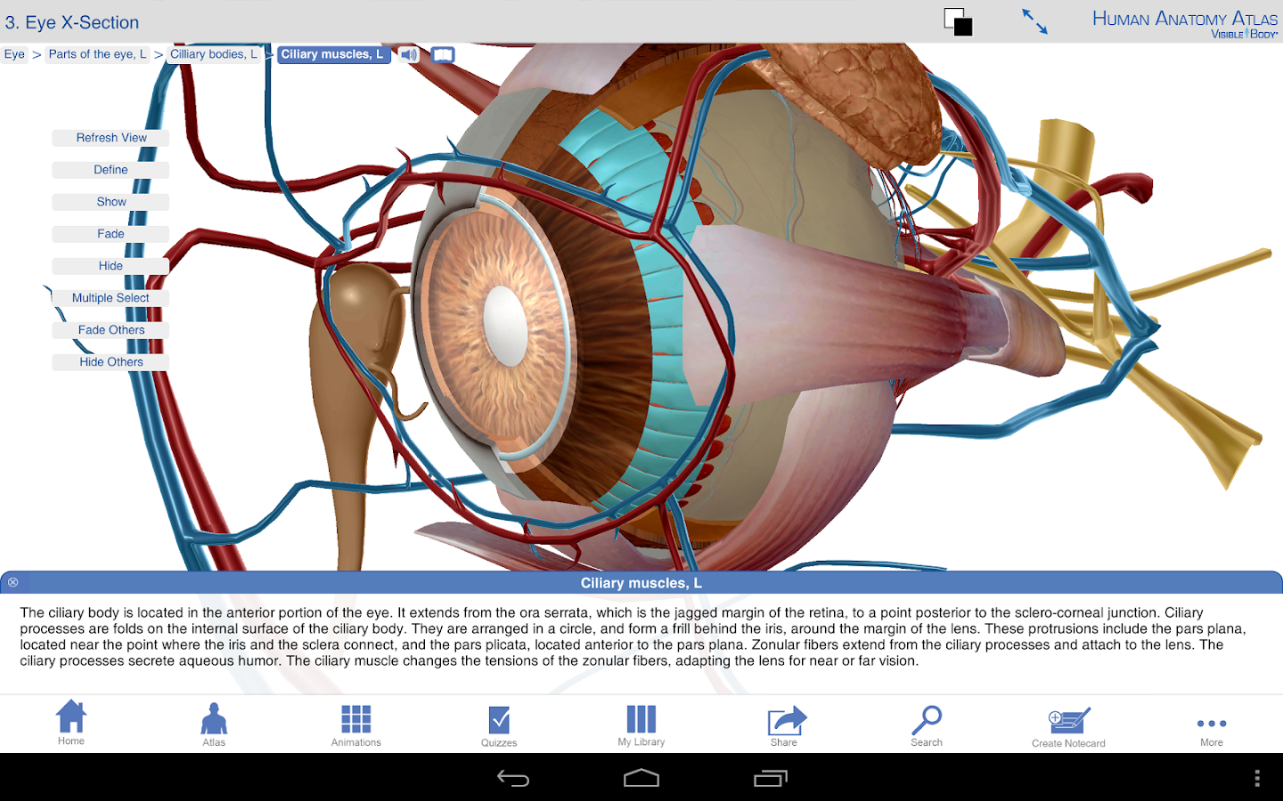Close the Ciliary muscles description panel
The image size is (1283, 801).
point(13,582)
